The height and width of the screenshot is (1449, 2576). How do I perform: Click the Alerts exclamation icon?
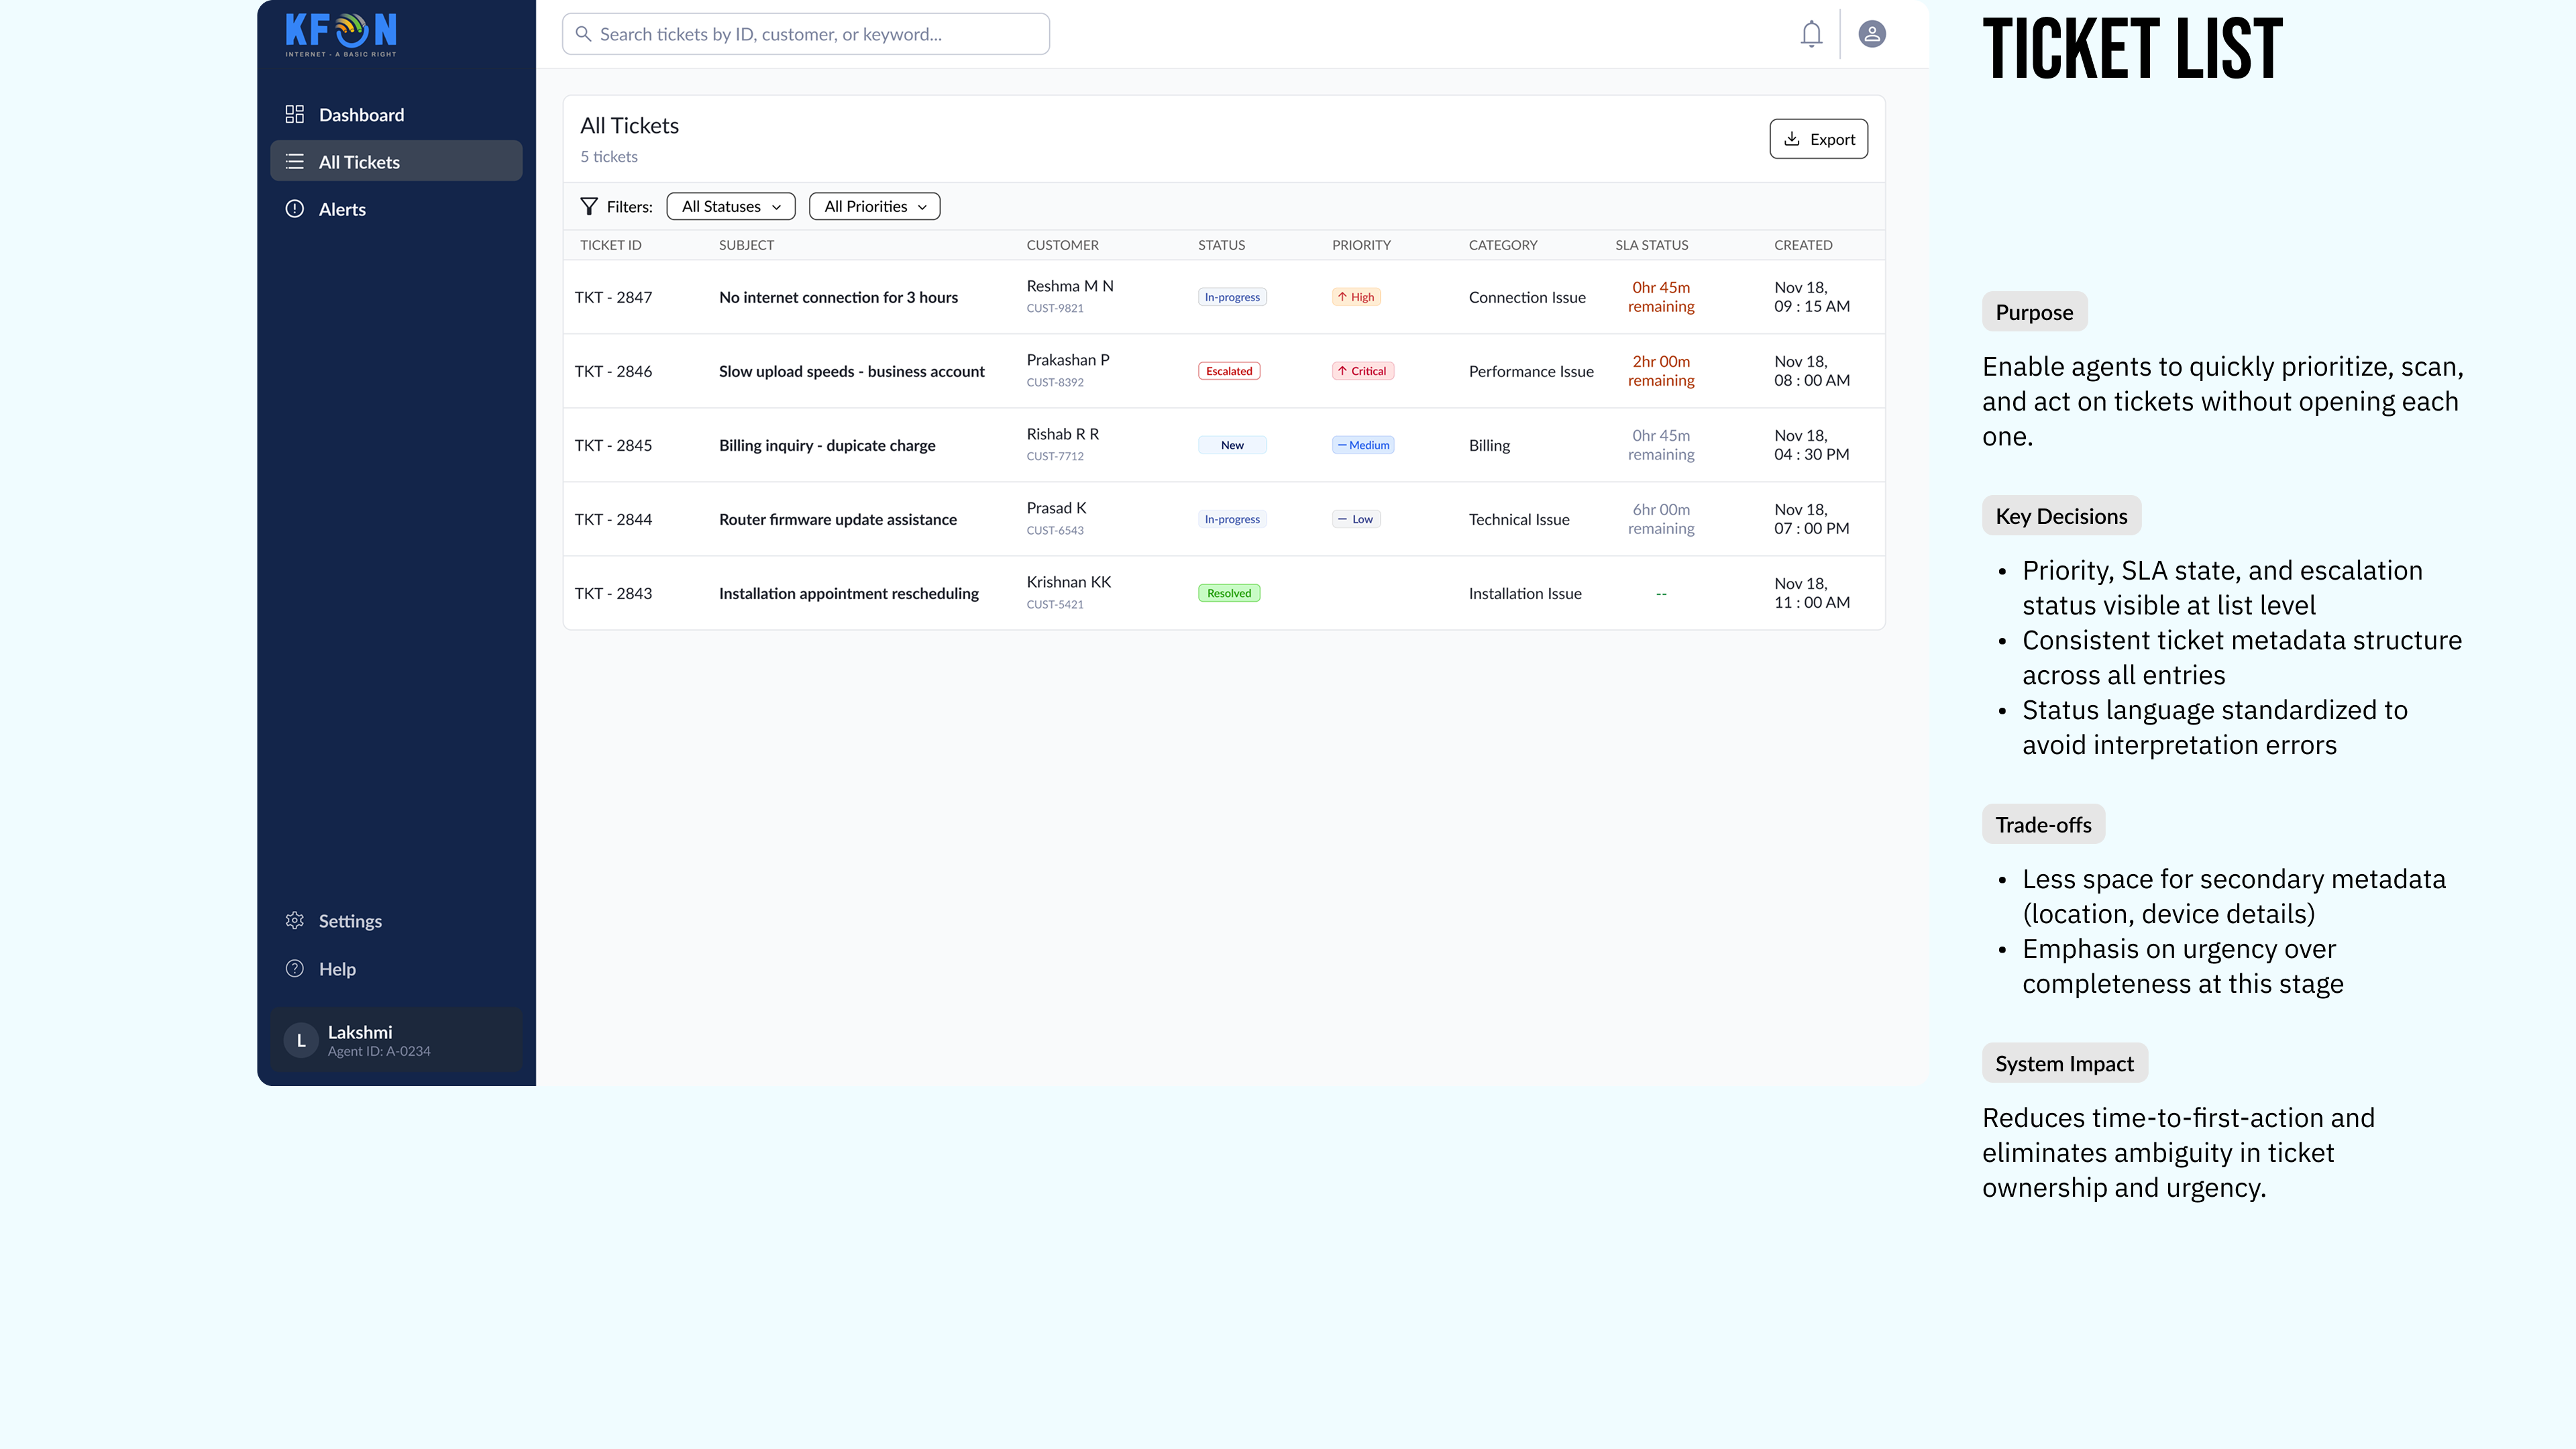coord(294,209)
